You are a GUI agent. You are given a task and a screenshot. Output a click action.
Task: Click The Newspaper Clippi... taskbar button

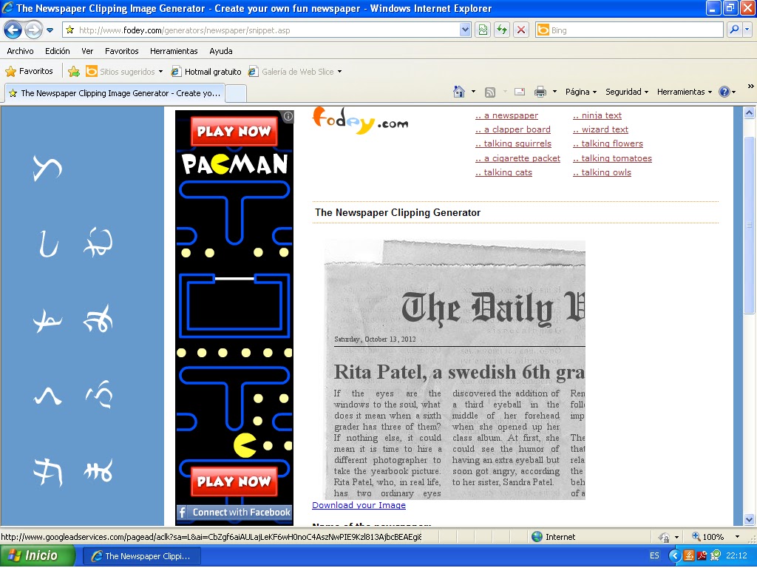point(141,556)
